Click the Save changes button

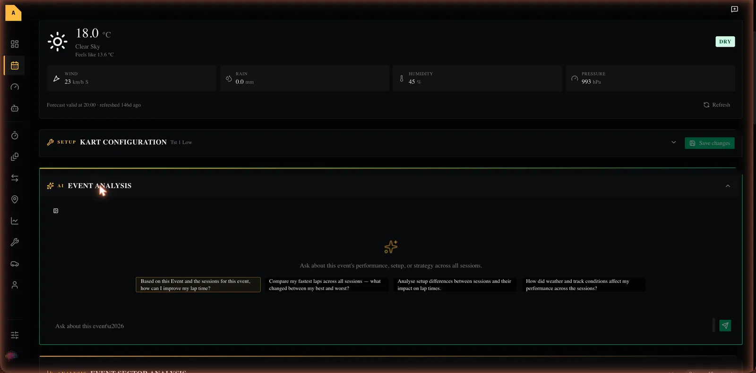[x=709, y=143]
